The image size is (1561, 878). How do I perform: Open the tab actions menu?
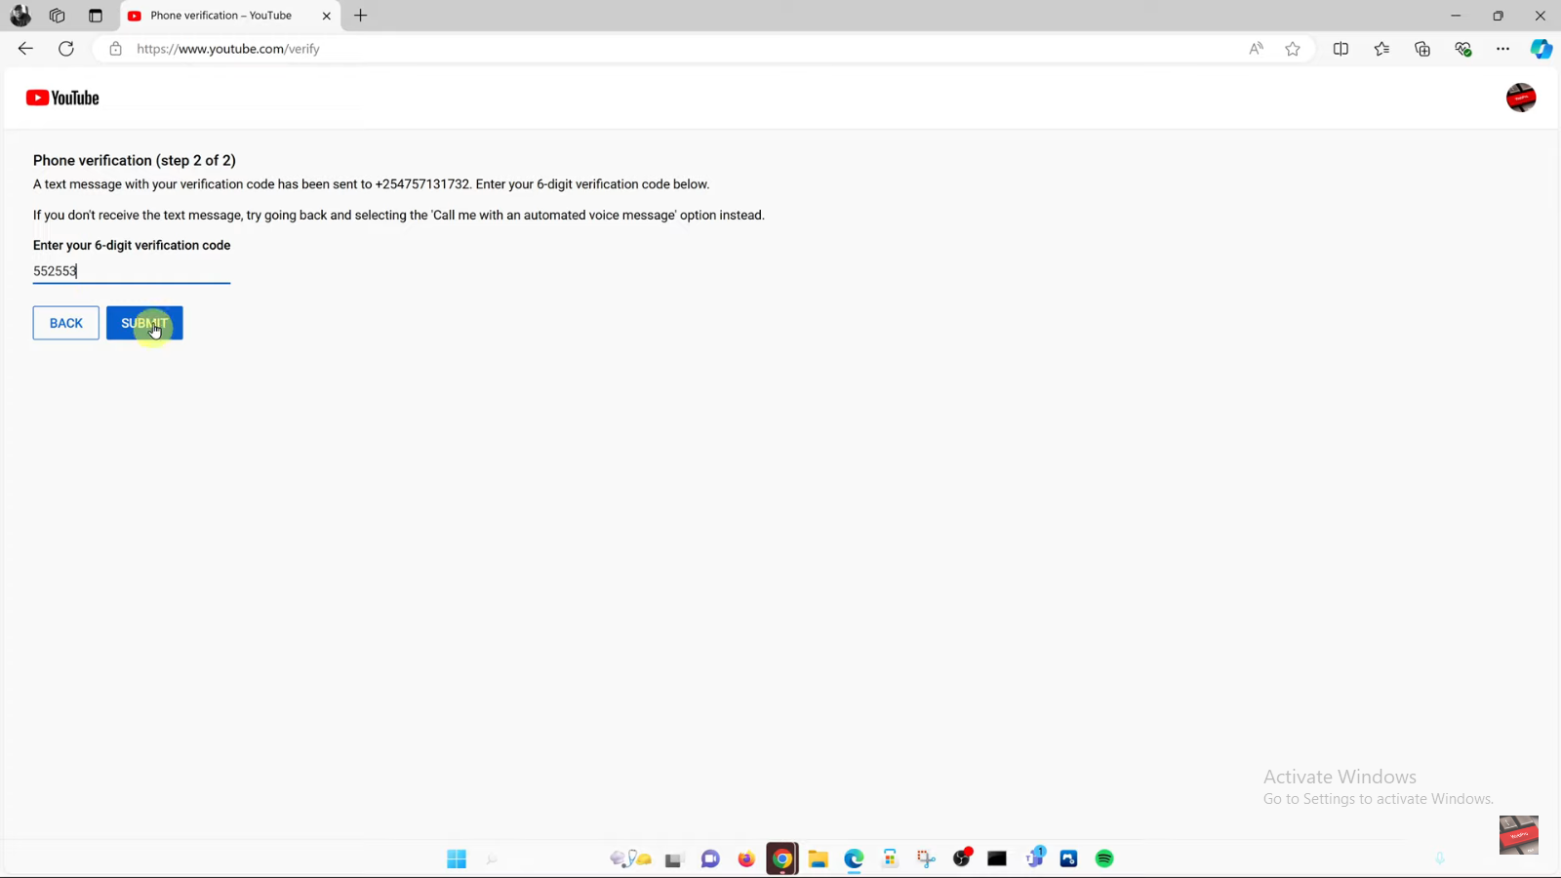(95, 16)
